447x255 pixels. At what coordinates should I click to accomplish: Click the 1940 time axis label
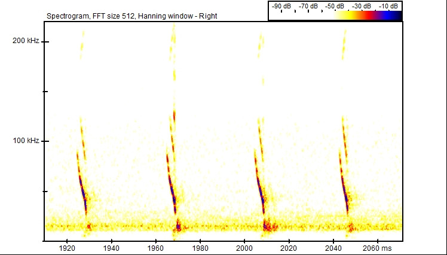(111, 247)
